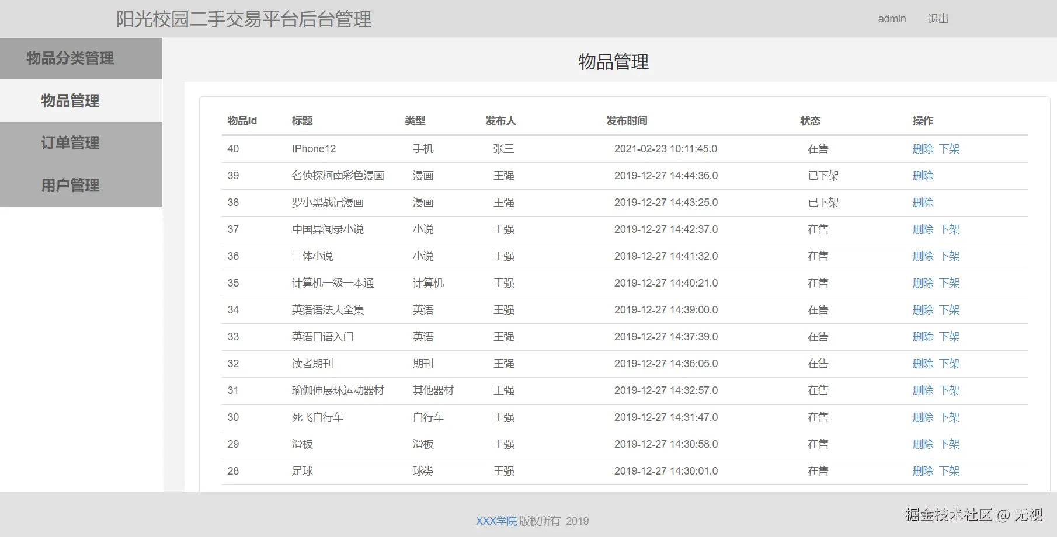Select 物品管理 sidebar menu item

tap(81, 100)
